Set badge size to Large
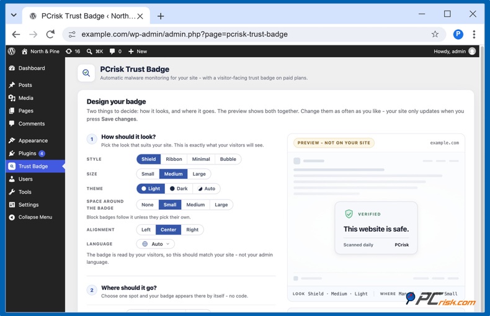 [199, 174]
